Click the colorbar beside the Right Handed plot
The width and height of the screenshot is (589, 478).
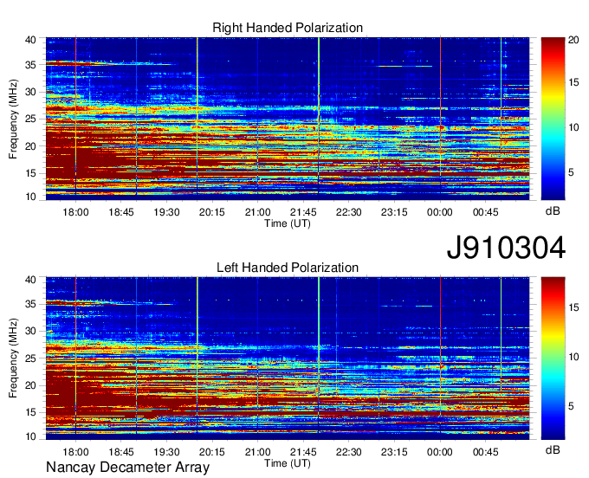tap(553, 119)
